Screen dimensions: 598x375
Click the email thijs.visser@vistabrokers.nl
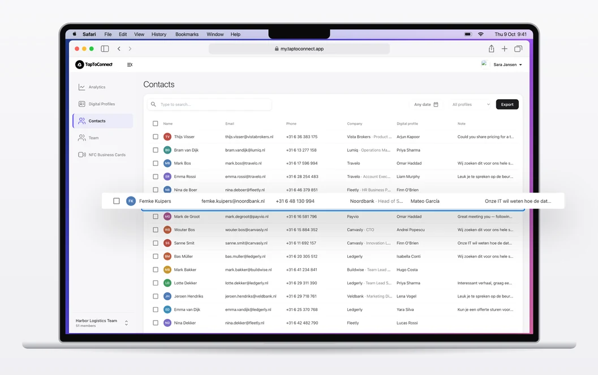pos(249,137)
